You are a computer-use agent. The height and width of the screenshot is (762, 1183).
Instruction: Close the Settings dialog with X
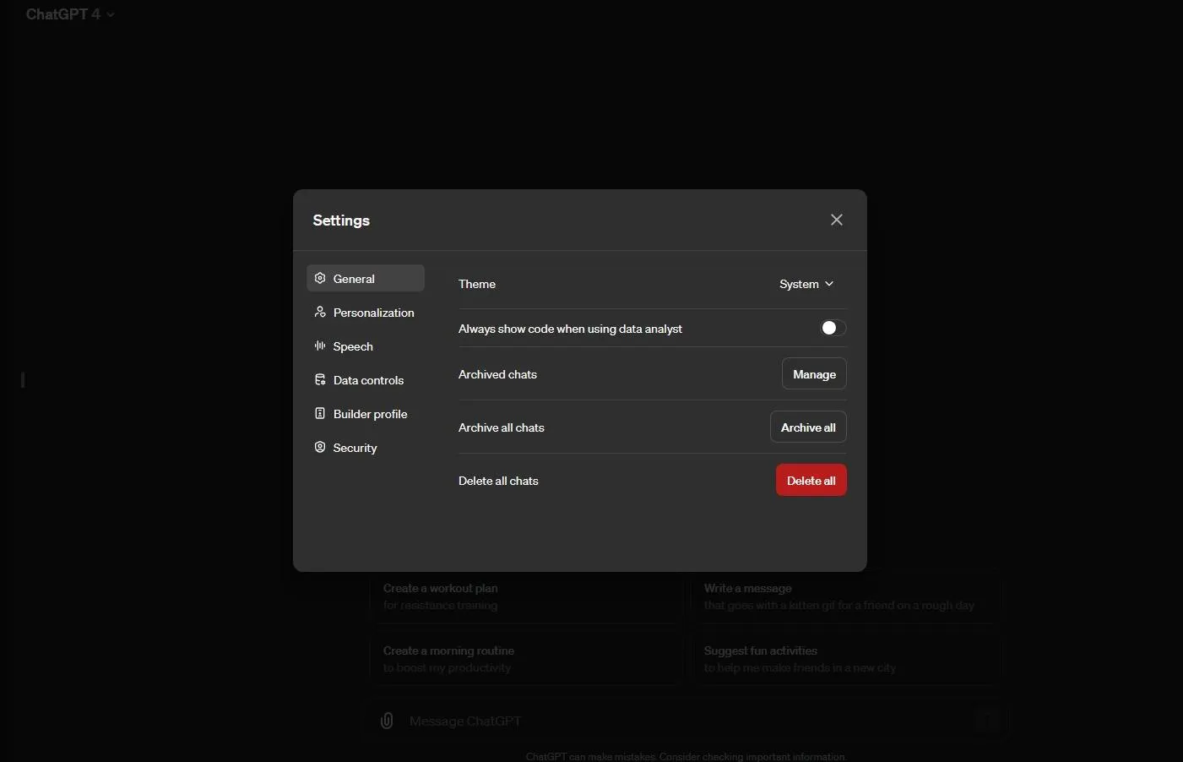tap(836, 220)
